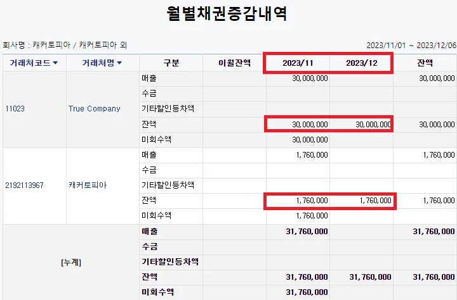Select the 2023/12 column header
The height and width of the screenshot is (300, 457).
(x=361, y=63)
